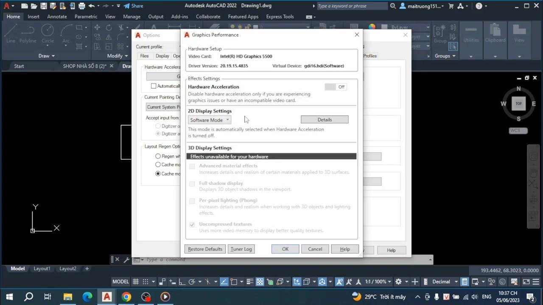
Task: Switch to the Annotate ribbon tab
Action: pyautogui.click(x=57, y=17)
